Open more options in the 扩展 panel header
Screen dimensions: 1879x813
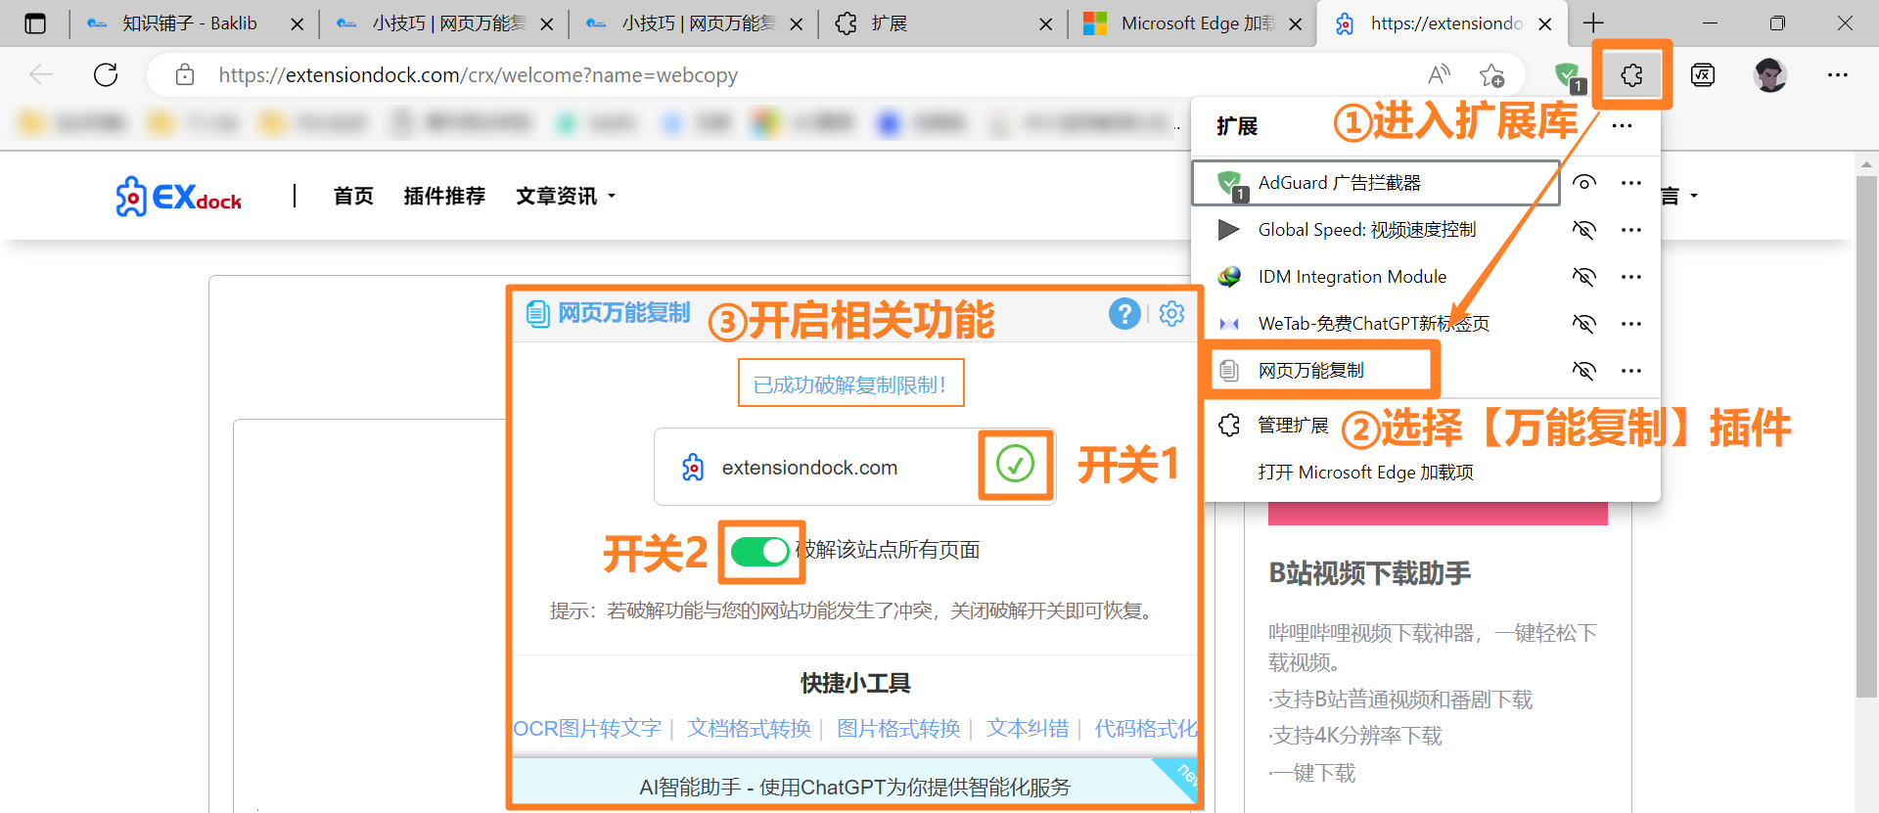(x=1622, y=126)
